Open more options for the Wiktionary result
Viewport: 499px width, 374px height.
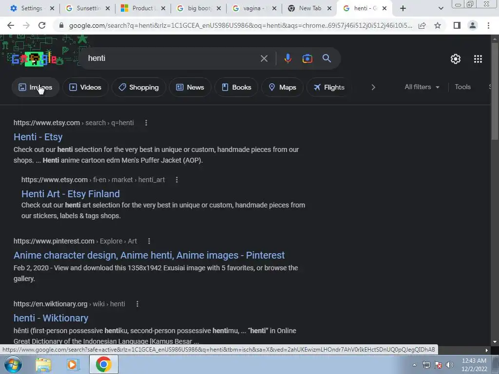pos(137,304)
